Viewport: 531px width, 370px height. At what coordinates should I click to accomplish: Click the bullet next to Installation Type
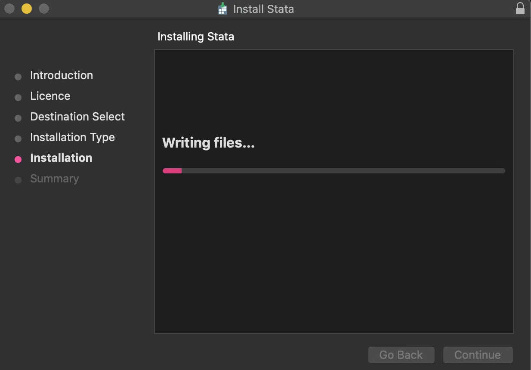point(18,139)
